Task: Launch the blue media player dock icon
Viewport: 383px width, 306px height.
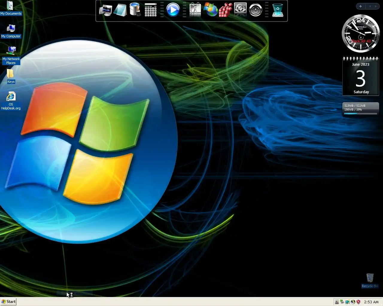Action: coord(173,10)
